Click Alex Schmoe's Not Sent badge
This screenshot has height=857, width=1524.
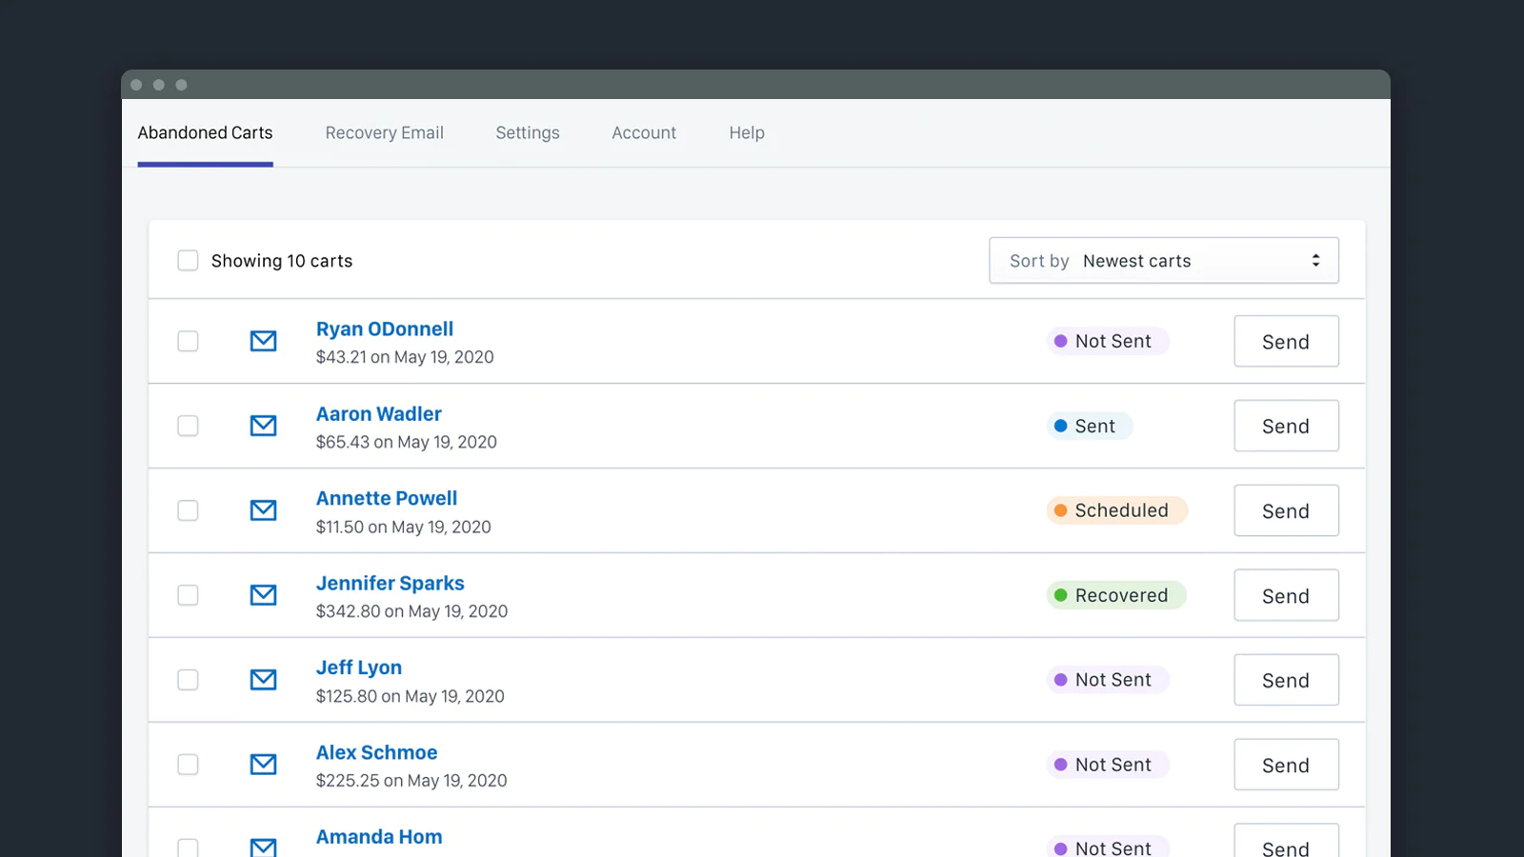point(1108,765)
